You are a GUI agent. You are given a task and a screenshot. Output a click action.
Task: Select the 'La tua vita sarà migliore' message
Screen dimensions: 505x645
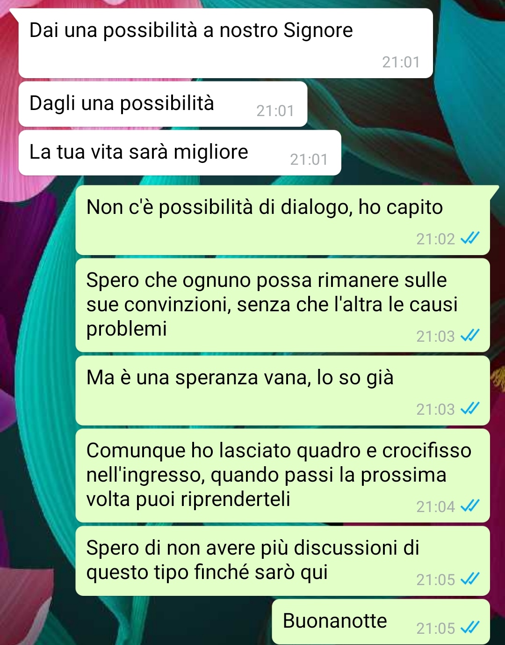click(180, 153)
